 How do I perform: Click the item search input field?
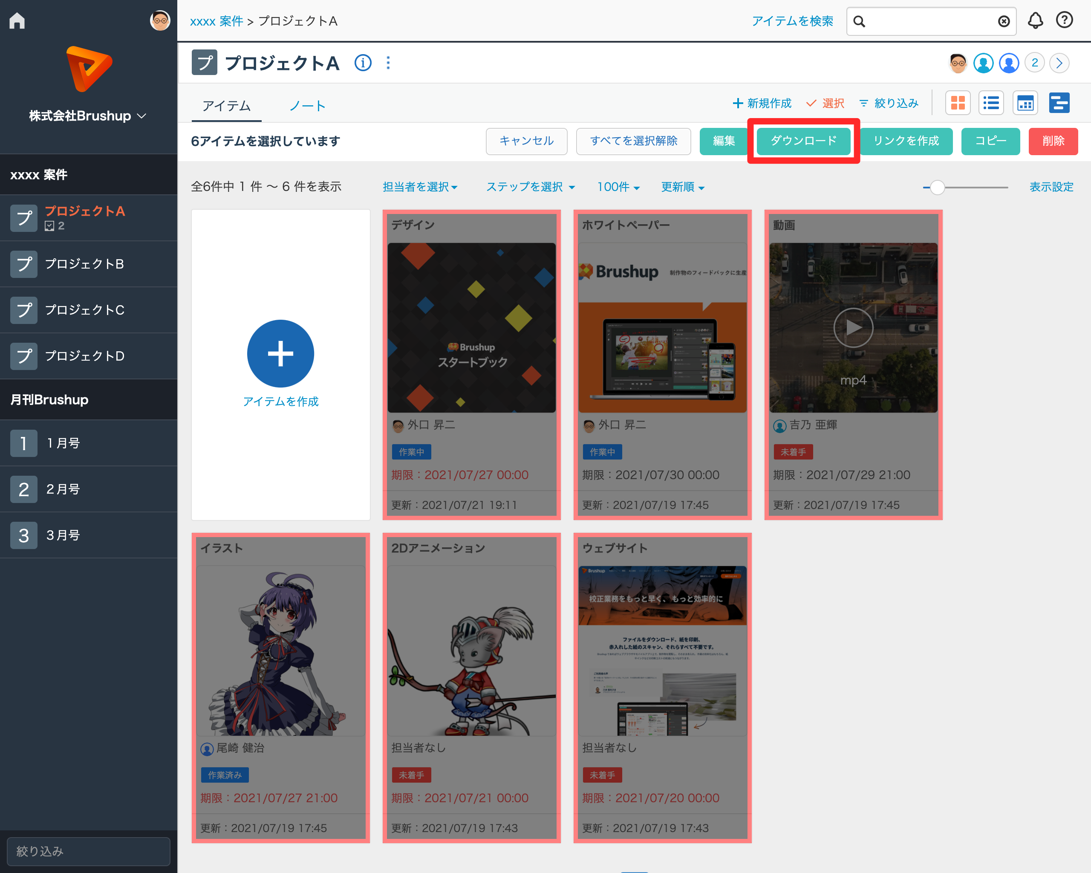[931, 21]
